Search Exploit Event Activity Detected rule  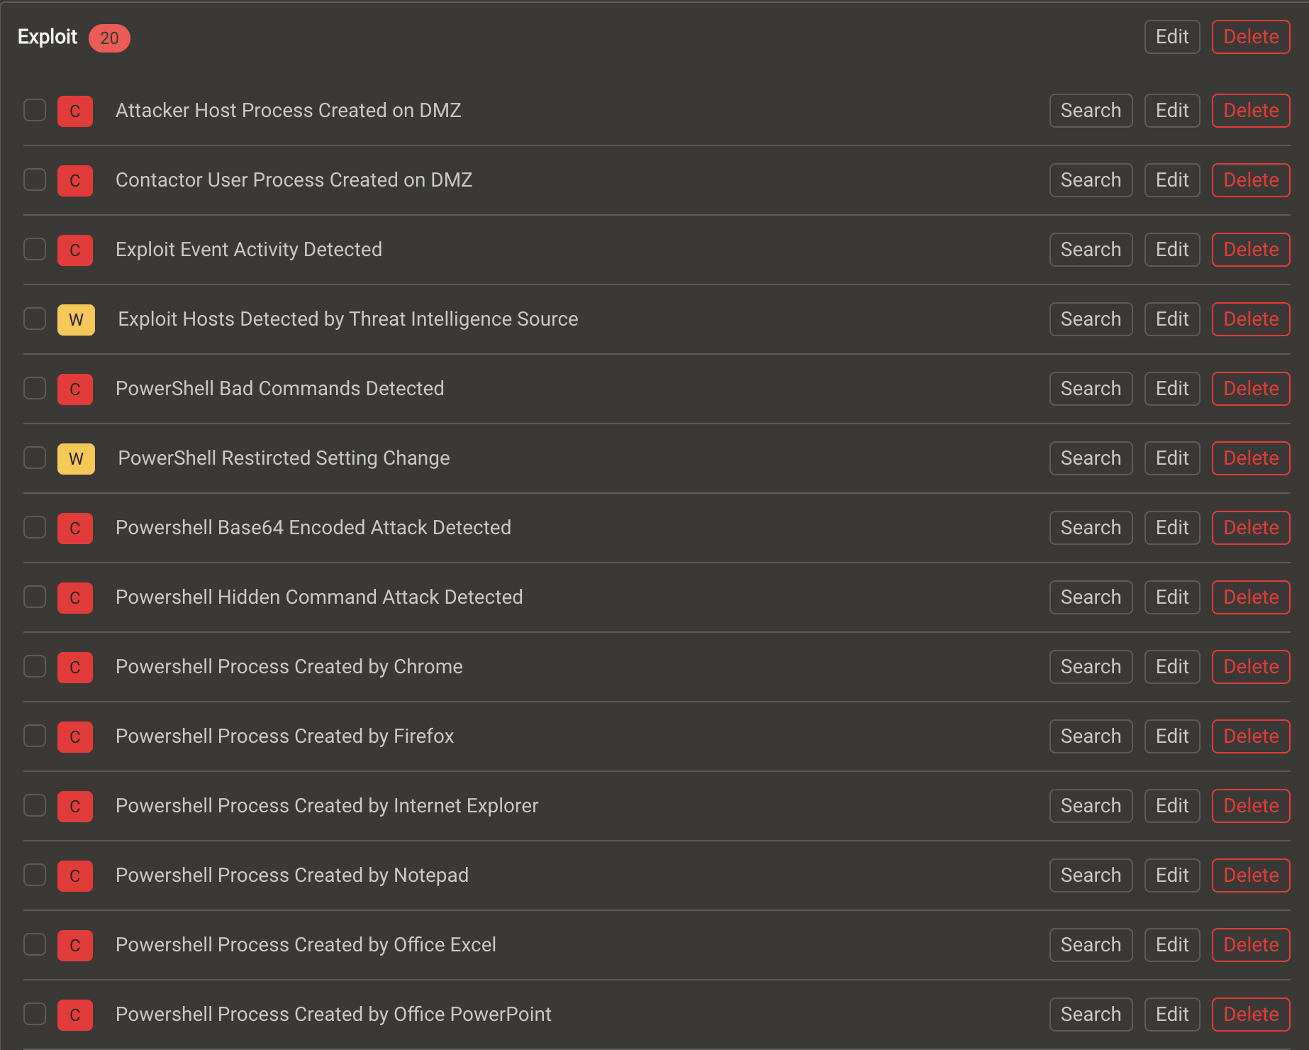pos(1091,250)
